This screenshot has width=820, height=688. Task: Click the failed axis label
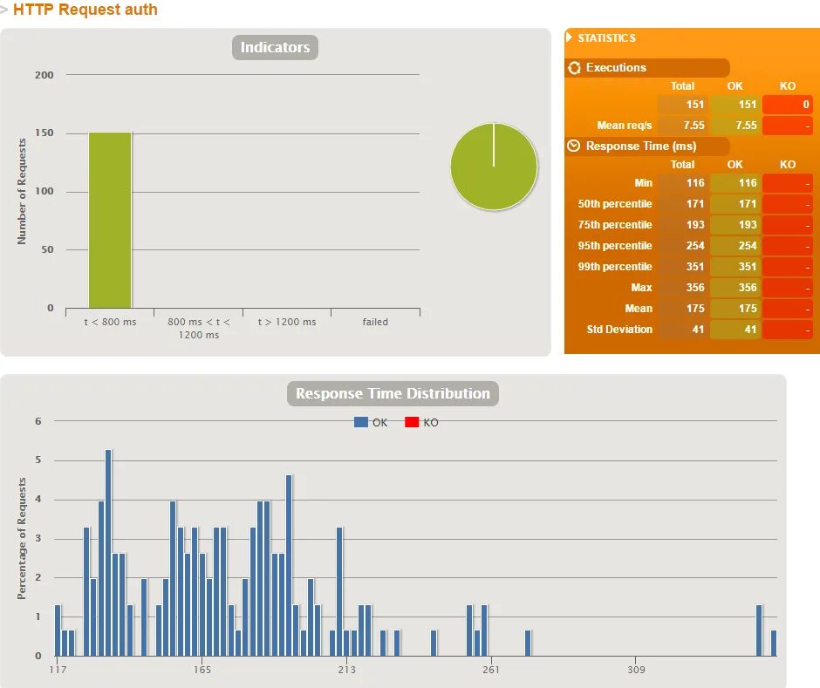[375, 322]
